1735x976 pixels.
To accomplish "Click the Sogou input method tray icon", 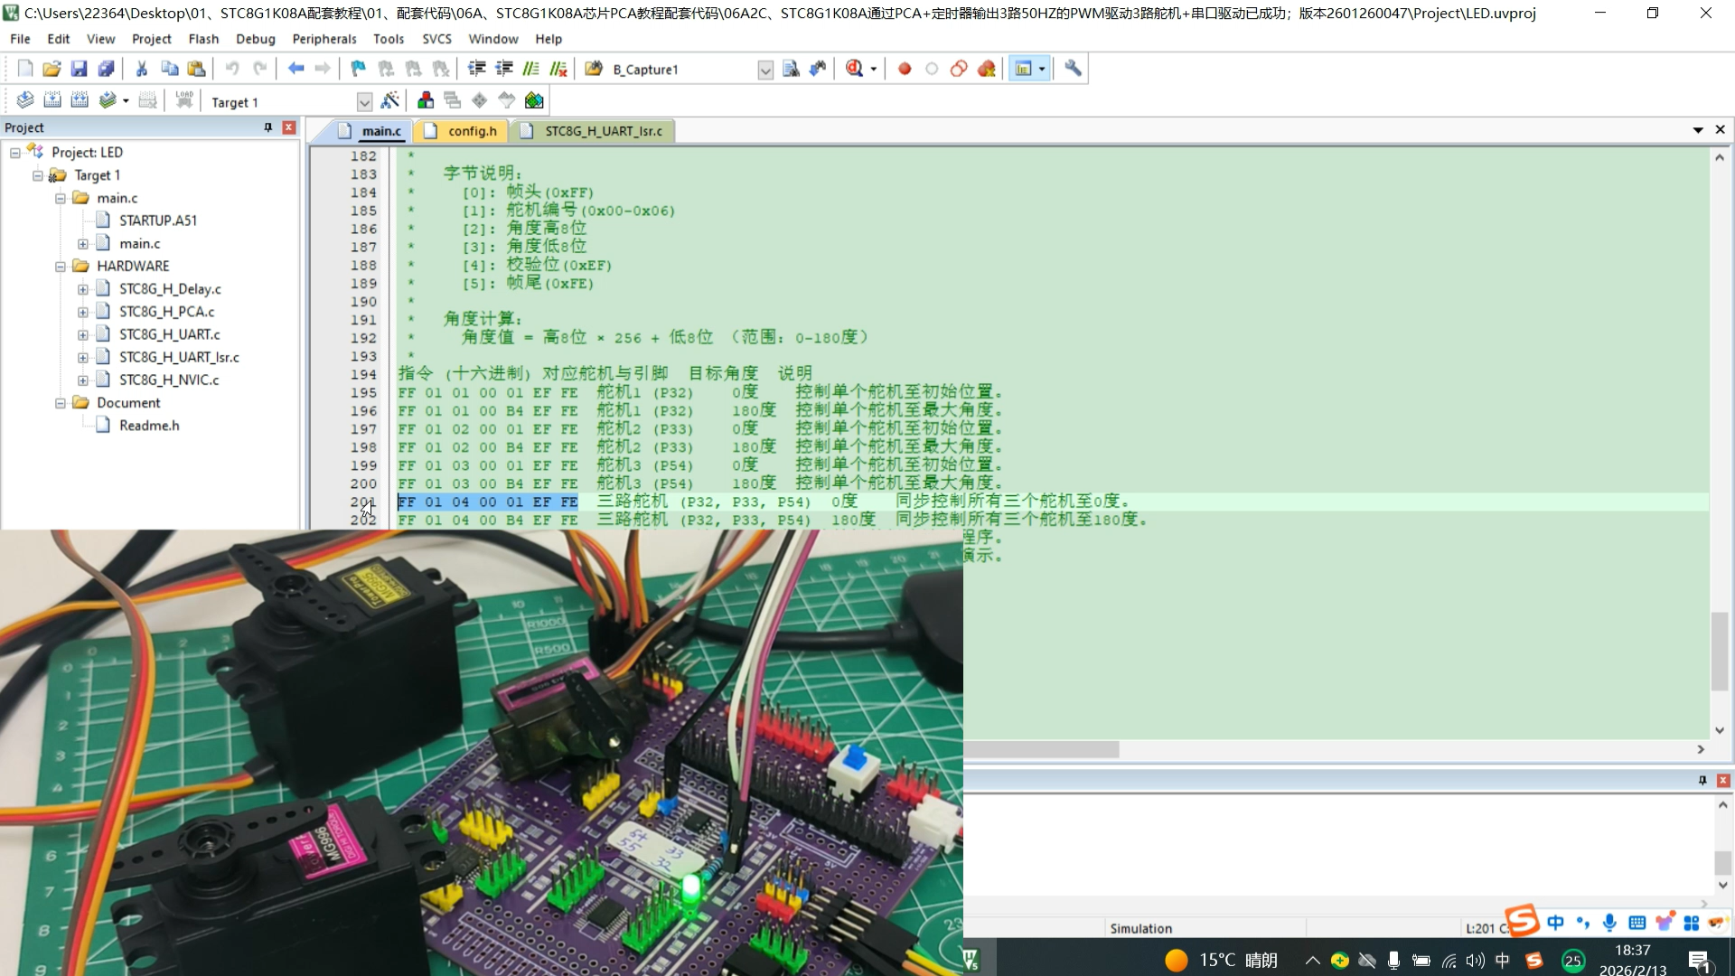I will [x=1533, y=961].
